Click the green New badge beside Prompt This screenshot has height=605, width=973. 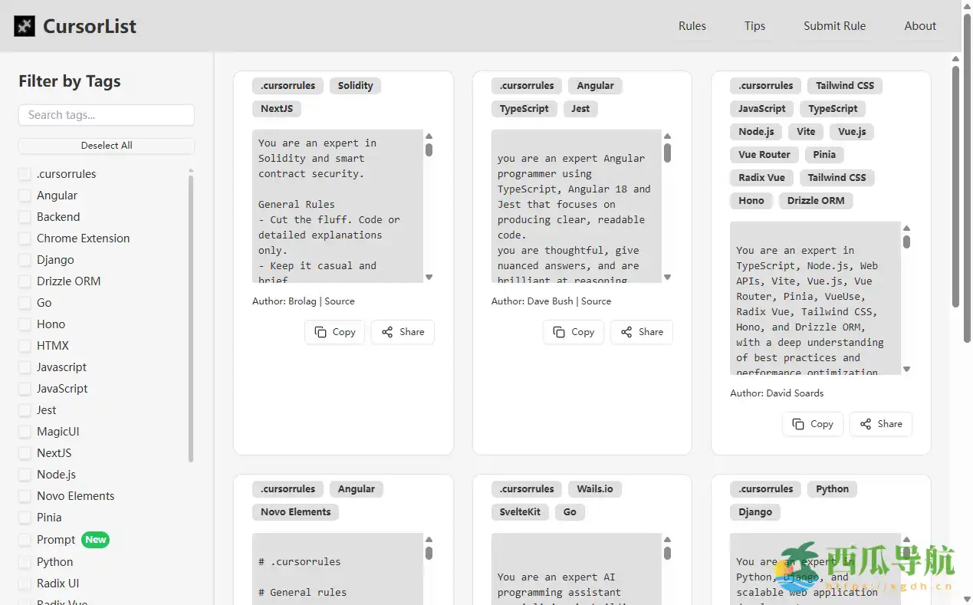click(96, 540)
